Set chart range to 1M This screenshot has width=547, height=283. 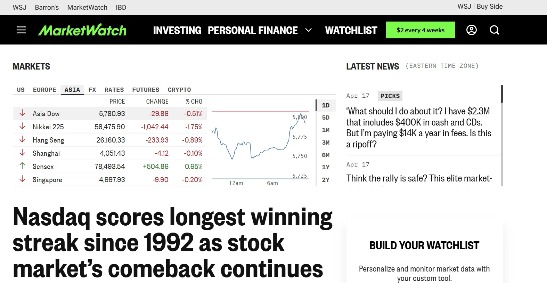pos(326,130)
